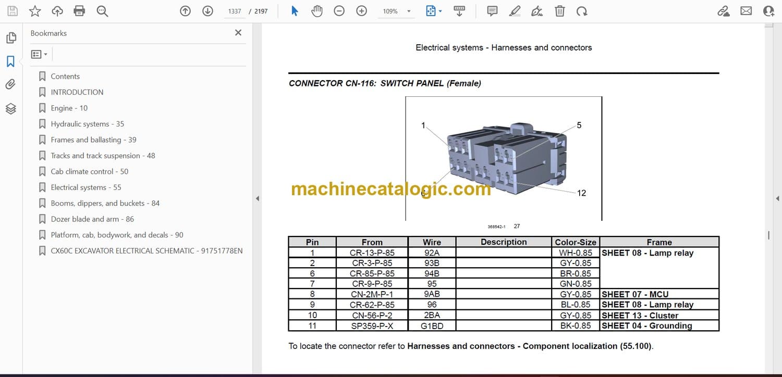Click the page number input field
Image resolution: width=782 pixels, height=377 pixels.
(x=235, y=11)
